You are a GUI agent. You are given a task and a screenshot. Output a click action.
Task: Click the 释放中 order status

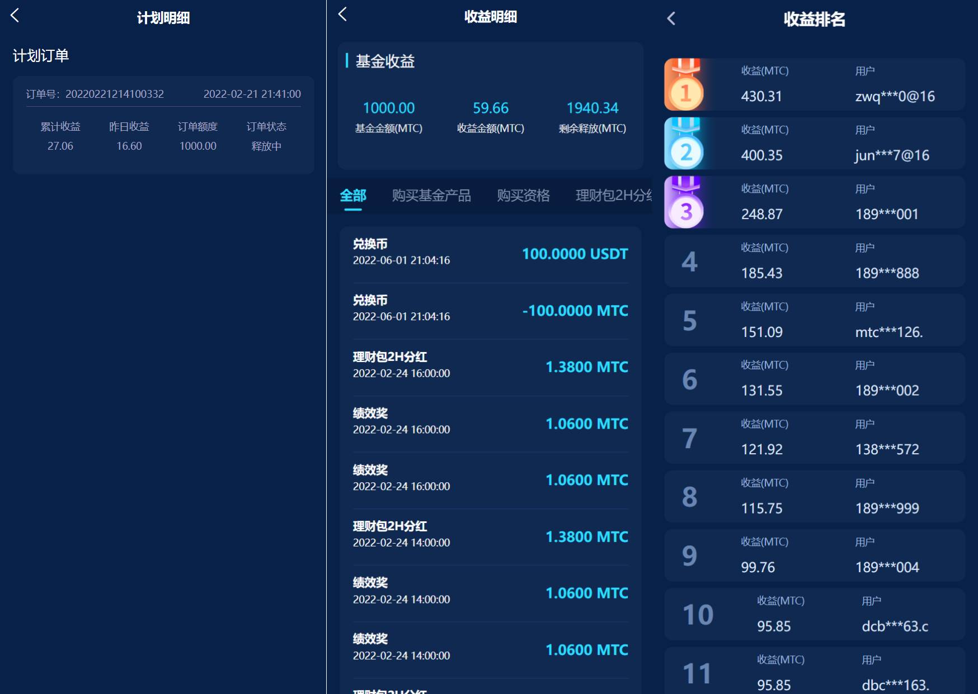[x=266, y=146]
